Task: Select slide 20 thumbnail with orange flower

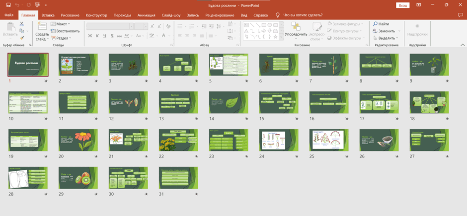Action: pyautogui.click(x=78, y=140)
